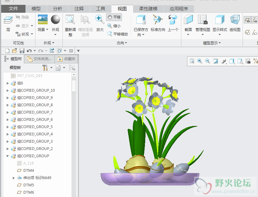258x197 pixels.
Task: Click the 场景 (Scenes) landscape icon
Action: (43, 19)
